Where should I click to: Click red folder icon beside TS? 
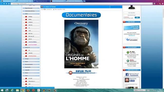coord(26,28)
